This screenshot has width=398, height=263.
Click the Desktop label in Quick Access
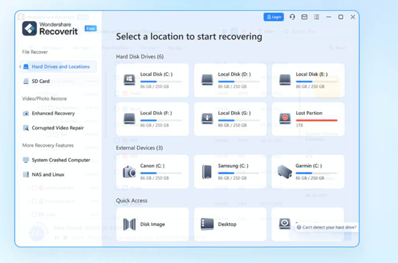tap(227, 224)
